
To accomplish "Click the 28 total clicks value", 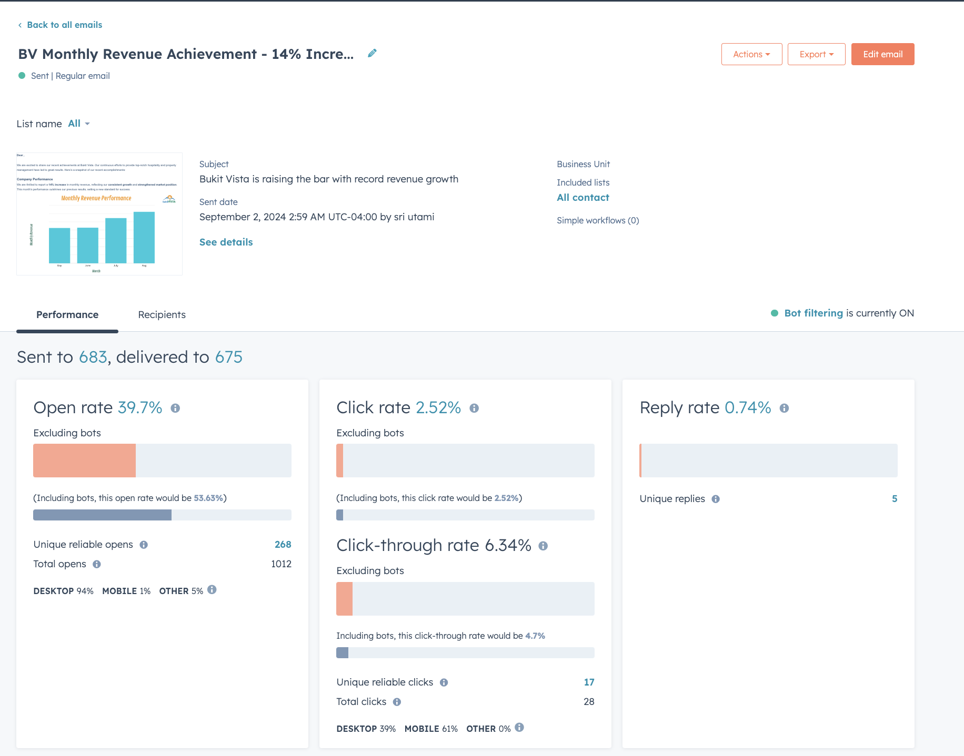I will (x=589, y=702).
